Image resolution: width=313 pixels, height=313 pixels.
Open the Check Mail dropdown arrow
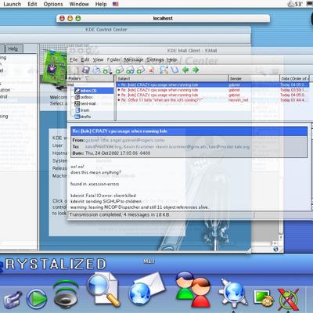pos(111,74)
